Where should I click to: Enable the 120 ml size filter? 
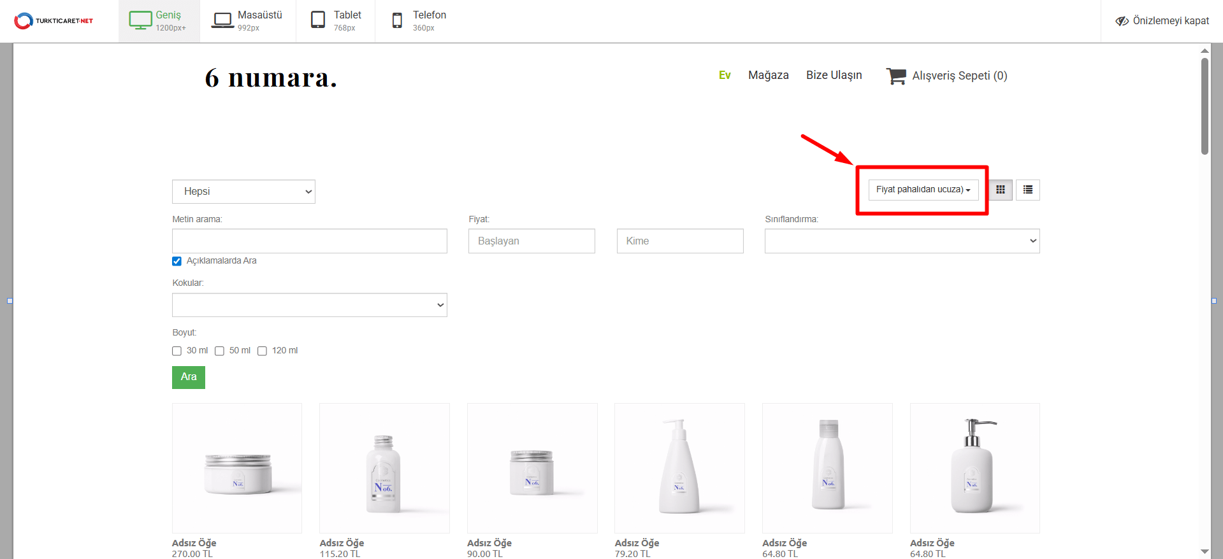point(262,351)
